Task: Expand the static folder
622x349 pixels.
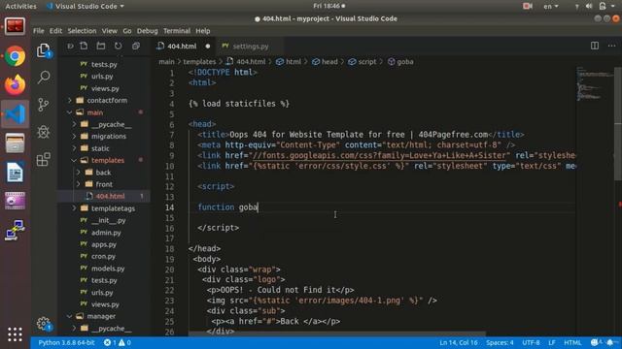Action: point(100,148)
